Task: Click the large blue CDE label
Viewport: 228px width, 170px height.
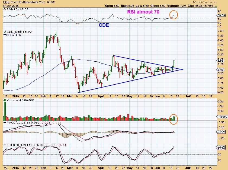Action: pos(104,25)
